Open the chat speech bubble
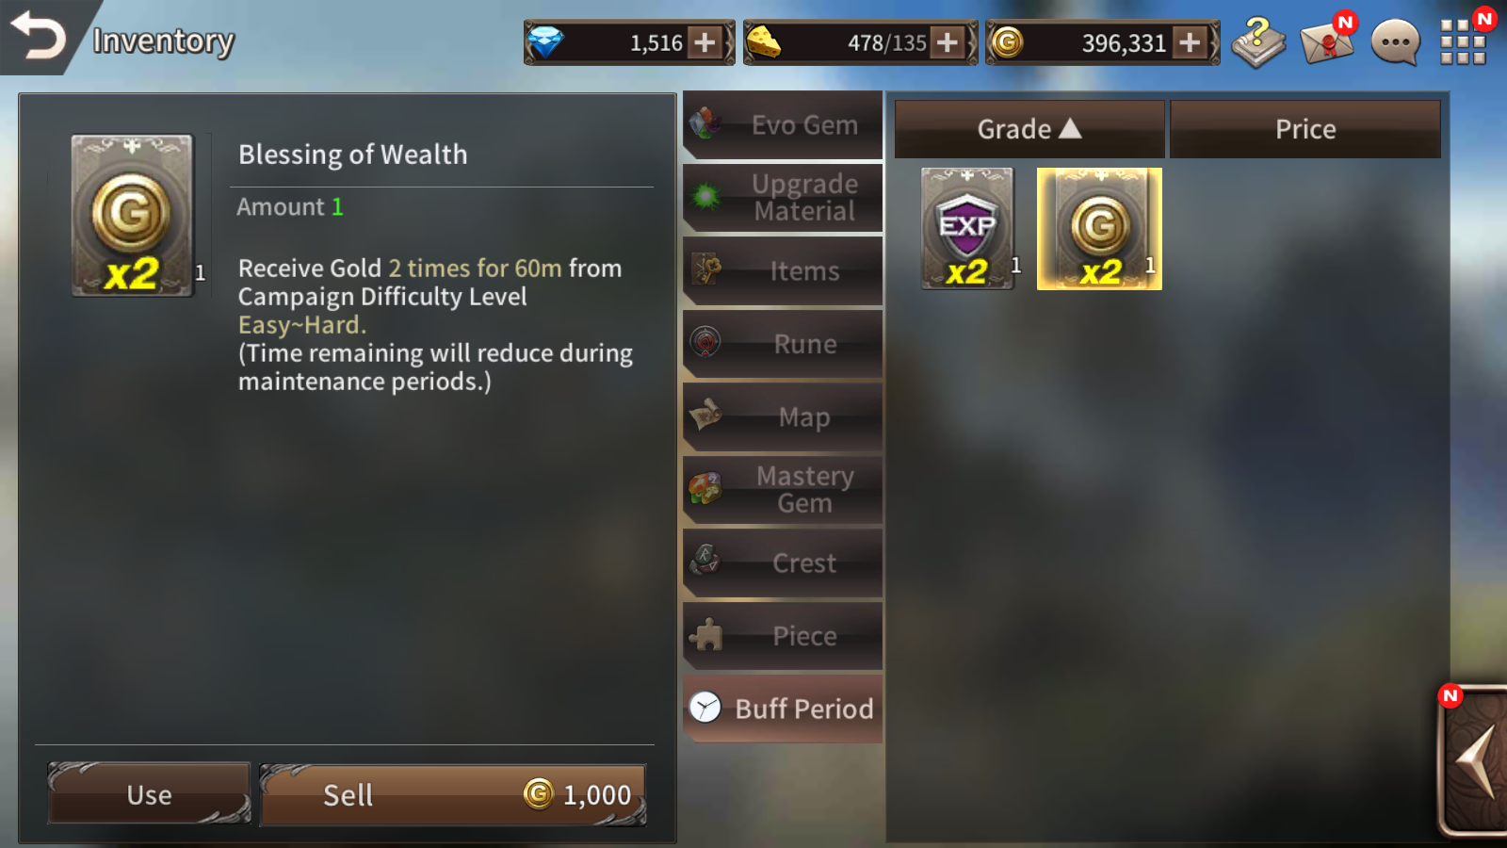This screenshot has height=848, width=1507. pos(1395,42)
